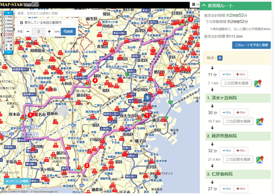Click route stop marker 2 near Fujisawa

coord(87,165)
